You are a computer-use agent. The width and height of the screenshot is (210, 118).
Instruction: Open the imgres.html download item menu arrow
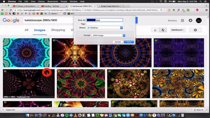30,110
